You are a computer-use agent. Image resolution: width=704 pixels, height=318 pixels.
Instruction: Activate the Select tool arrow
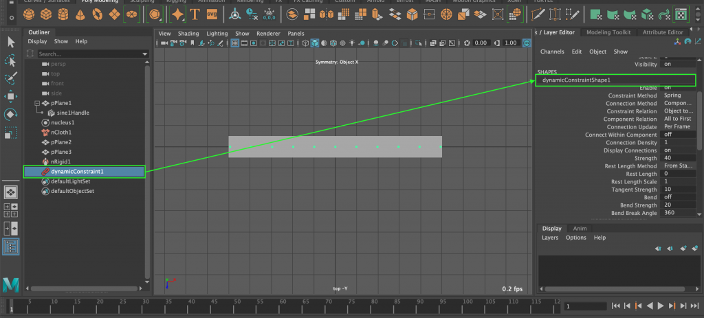[11, 43]
